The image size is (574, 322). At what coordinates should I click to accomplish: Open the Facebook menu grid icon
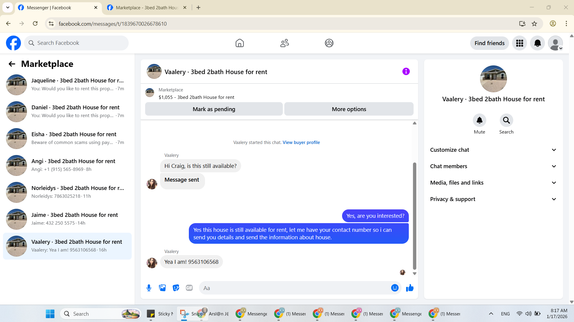point(519,43)
